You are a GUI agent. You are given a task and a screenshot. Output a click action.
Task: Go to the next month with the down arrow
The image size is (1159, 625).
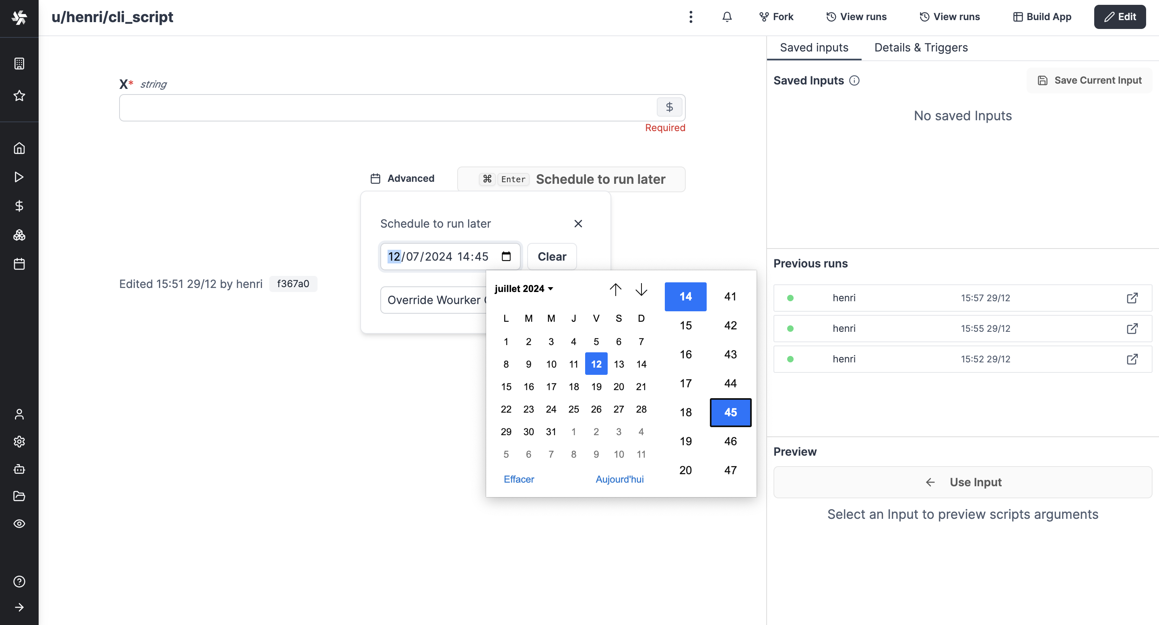(641, 289)
